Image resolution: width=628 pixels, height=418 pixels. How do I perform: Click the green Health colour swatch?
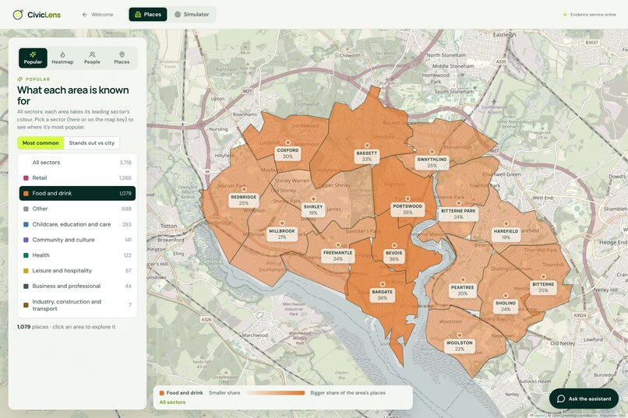26,255
